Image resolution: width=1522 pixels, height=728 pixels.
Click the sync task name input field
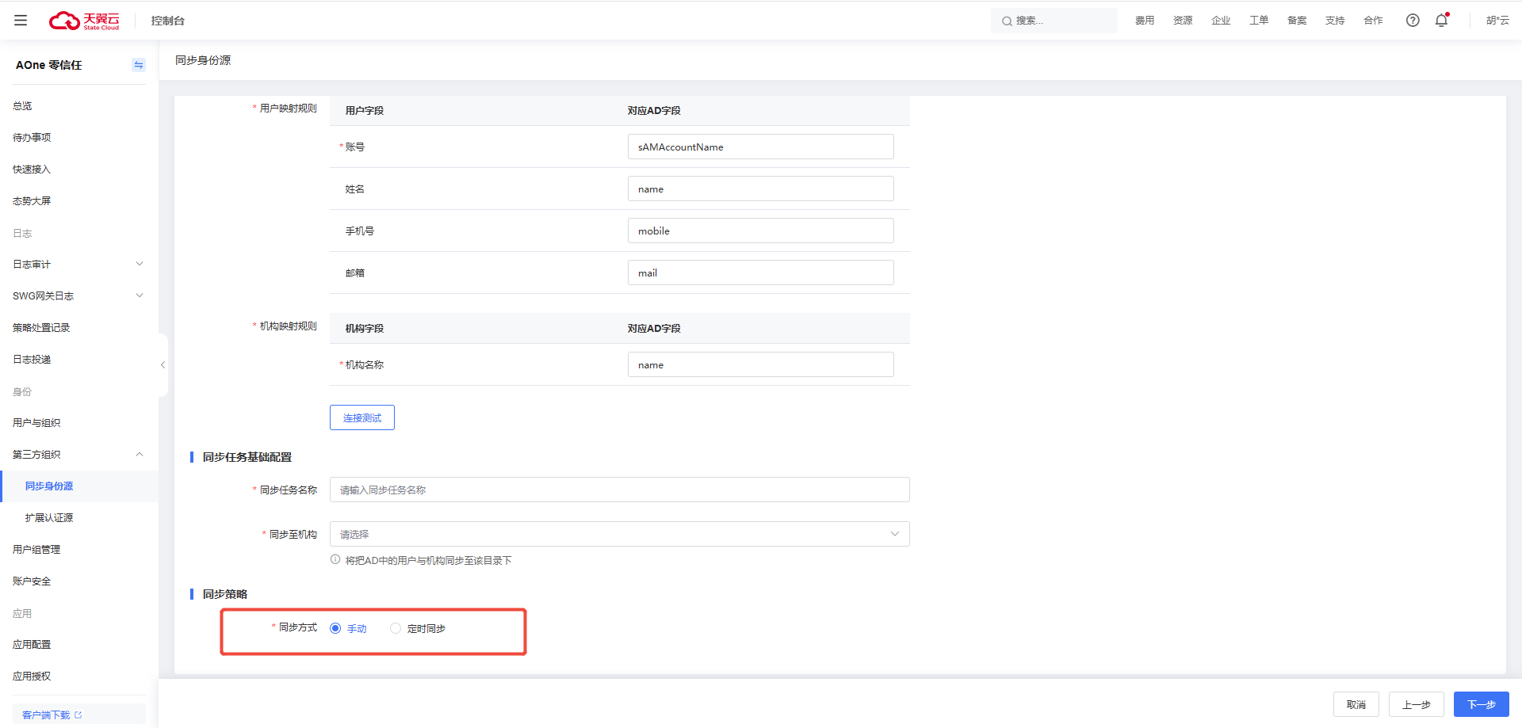coord(619,490)
